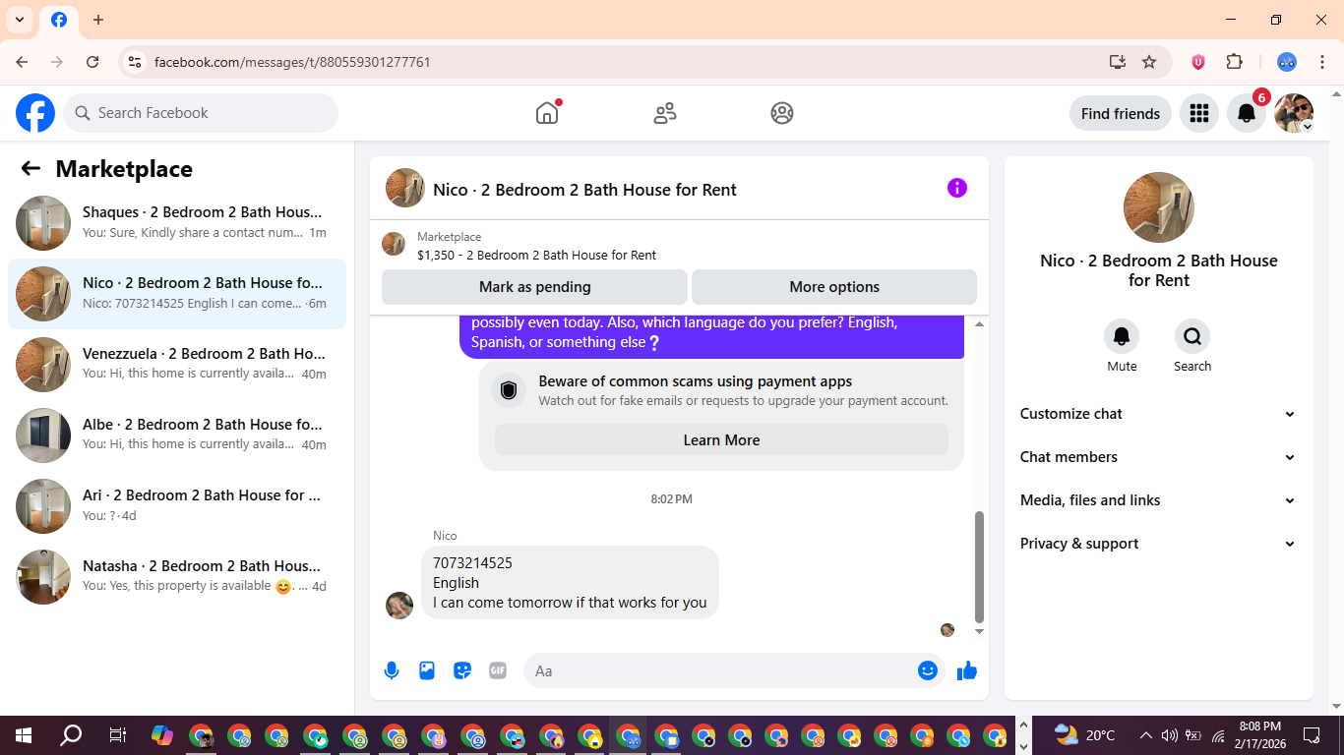Open the emoji picker in message box
This screenshot has width=1344, height=755.
coord(928,670)
